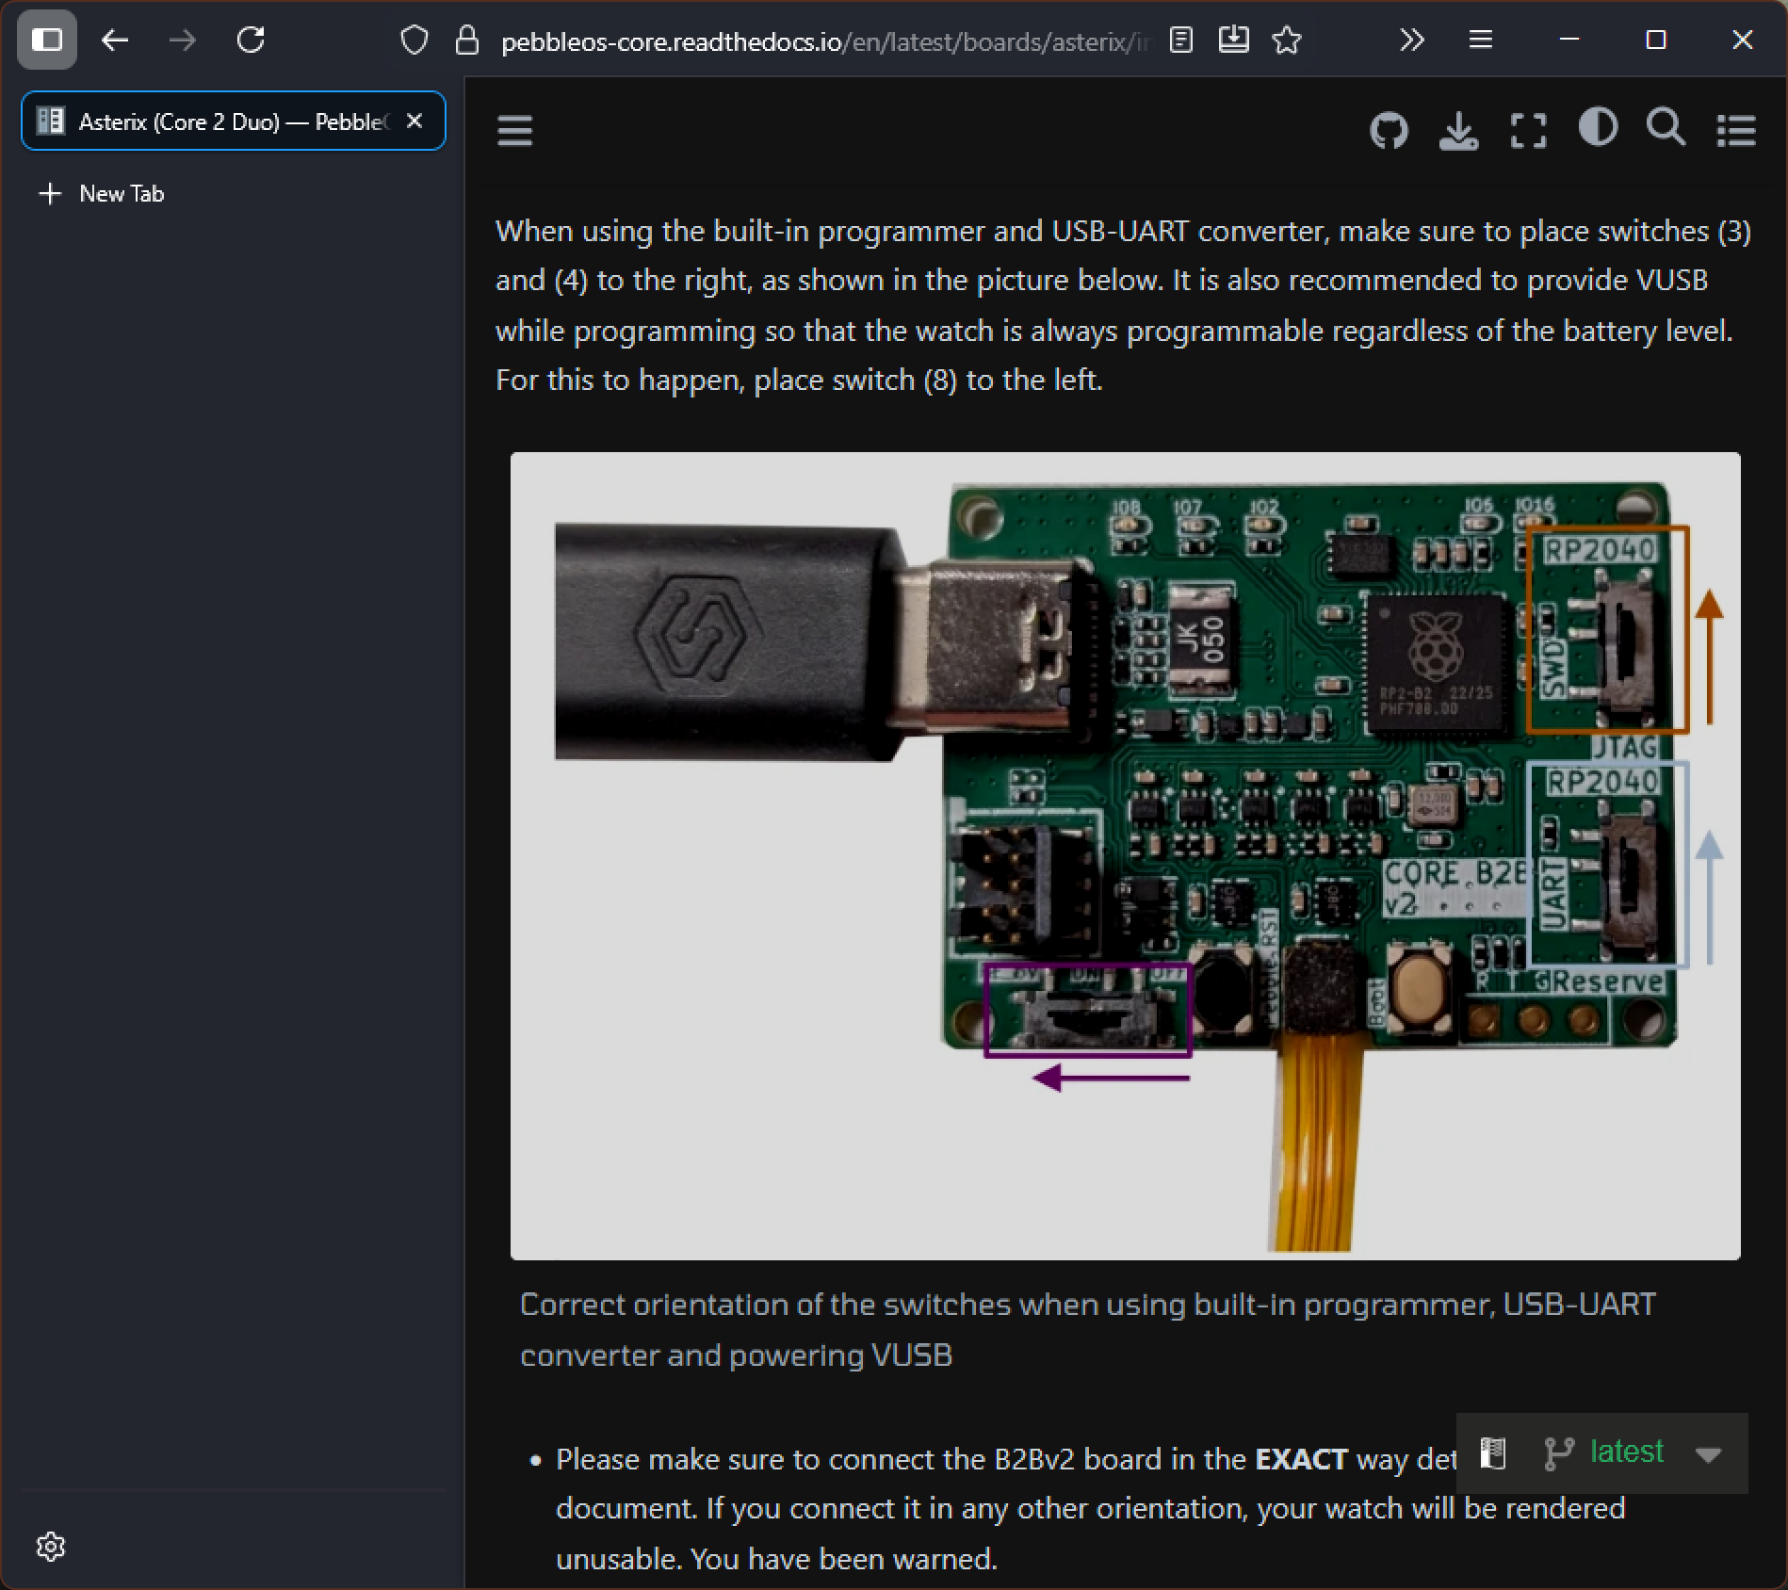The image size is (1788, 1590).
Task: Show site security padlock info
Action: pos(467,41)
